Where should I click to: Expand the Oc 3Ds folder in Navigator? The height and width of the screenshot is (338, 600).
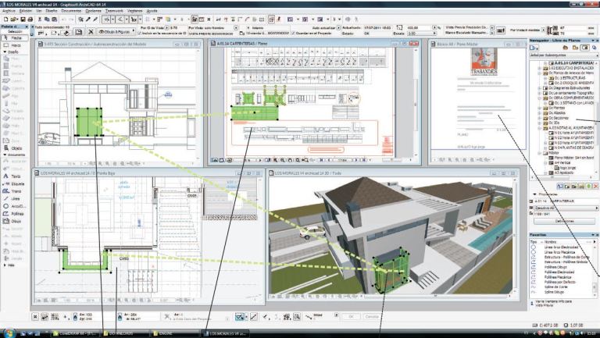(x=540, y=123)
